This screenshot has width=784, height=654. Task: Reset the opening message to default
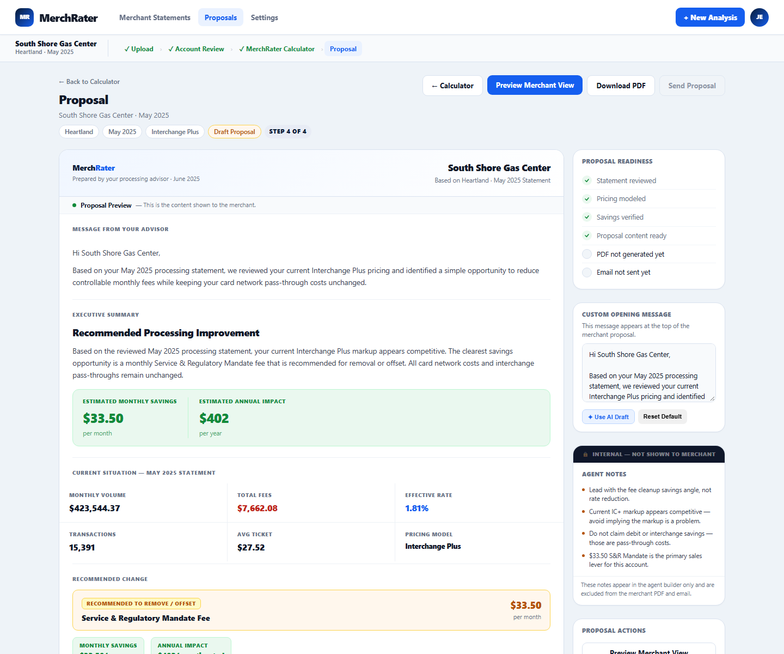pyautogui.click(x=663, y=417)
